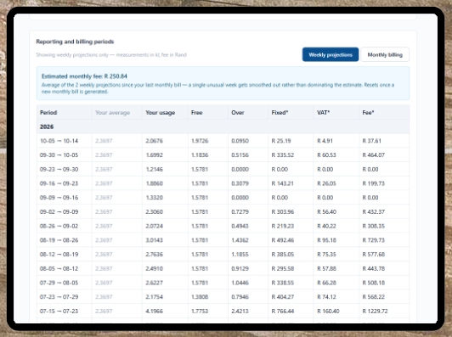This screenshot has width=452, height=337.
Task: Select period 08-19 → 08-26
Action: (59, 240)
